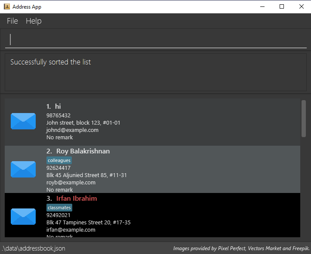This screenshot has width=311, height=254.
Task: Click phone number 92492021
Action: point(59,215)
